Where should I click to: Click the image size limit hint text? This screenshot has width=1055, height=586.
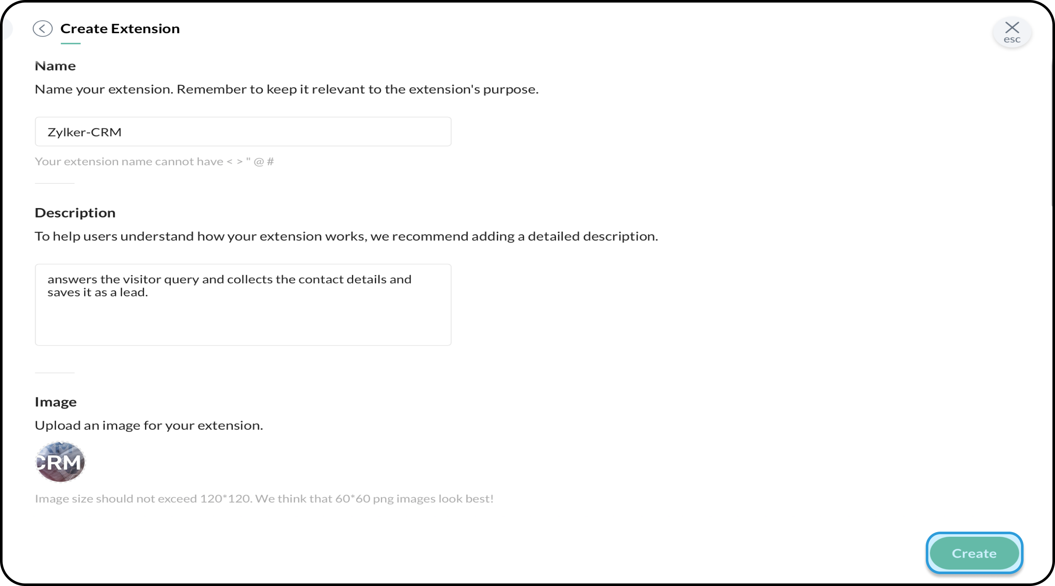coord(264,499)
